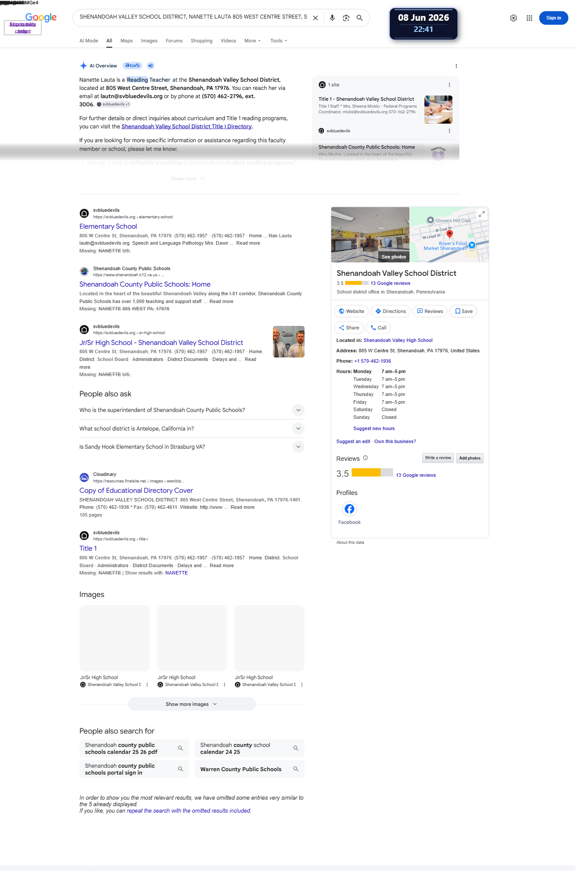Click svbluedevils favicon of Elementary School result

84,213
